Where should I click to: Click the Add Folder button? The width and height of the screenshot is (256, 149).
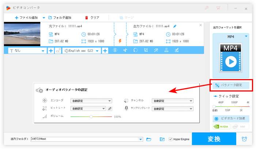pyautogui.click(x=60, y=18)
